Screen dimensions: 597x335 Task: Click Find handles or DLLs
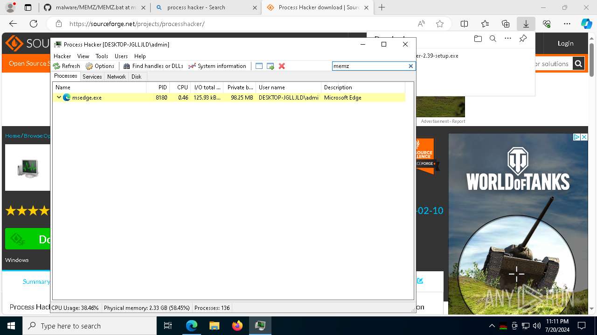153,66
